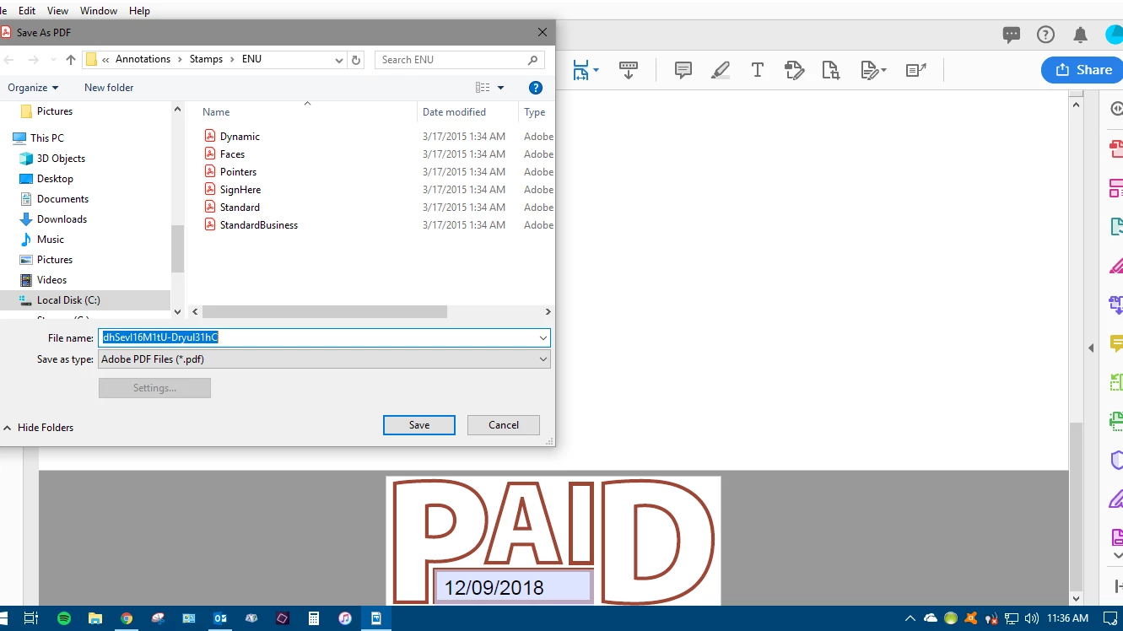Screen dimensions: 1123x631
Task: Click the Save button
Action: click(419, 425)
